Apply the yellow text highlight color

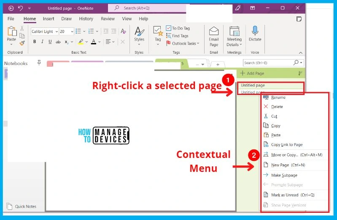coord(81,41)
